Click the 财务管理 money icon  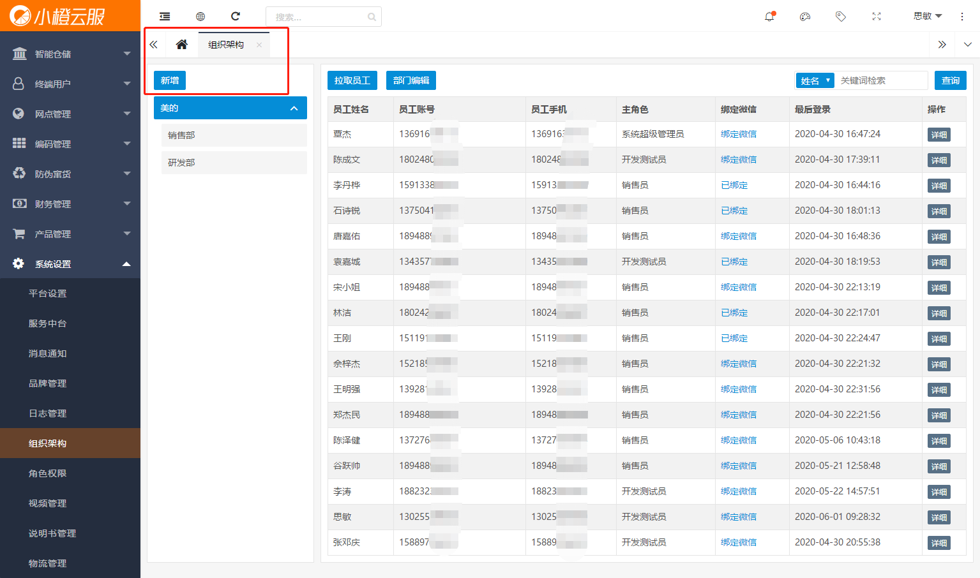coord(20,204)
